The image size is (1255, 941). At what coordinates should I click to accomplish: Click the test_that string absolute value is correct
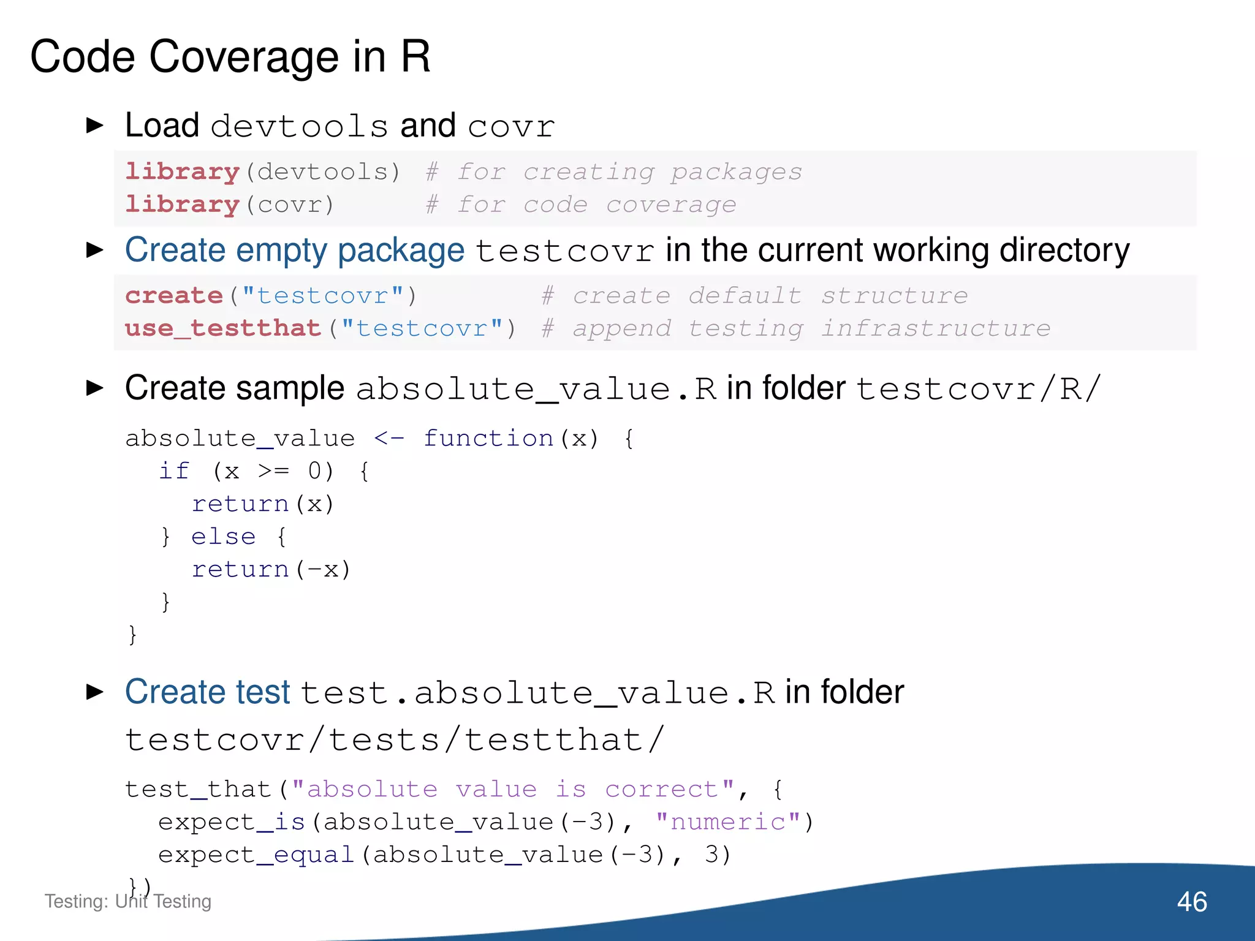click(x=514, y=789)
